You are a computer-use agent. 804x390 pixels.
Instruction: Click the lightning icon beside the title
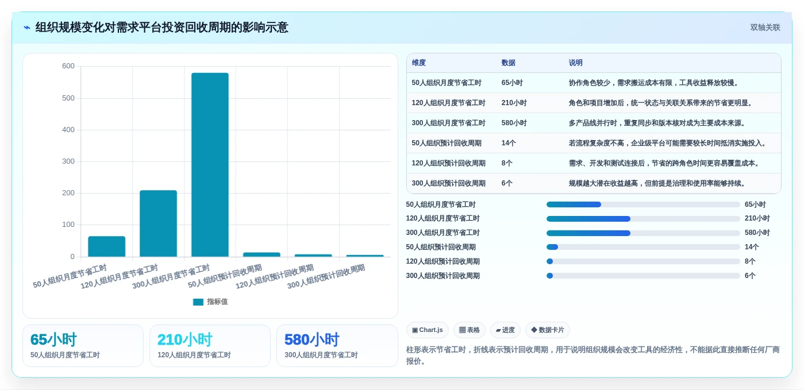click(27, 28)
